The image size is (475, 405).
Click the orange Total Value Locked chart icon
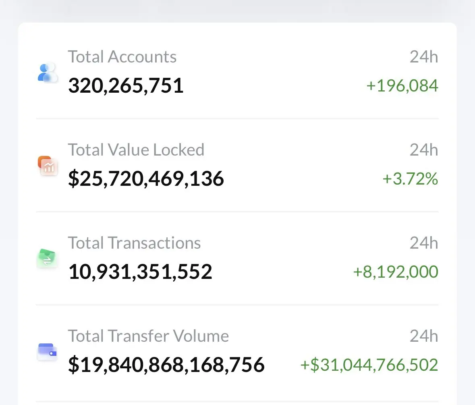(48, 165)
